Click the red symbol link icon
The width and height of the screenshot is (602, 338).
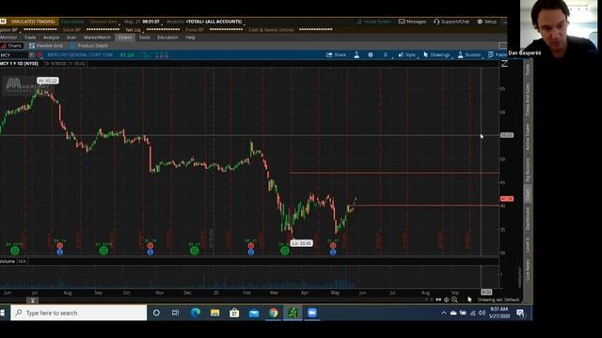click(x=40, y=55)
